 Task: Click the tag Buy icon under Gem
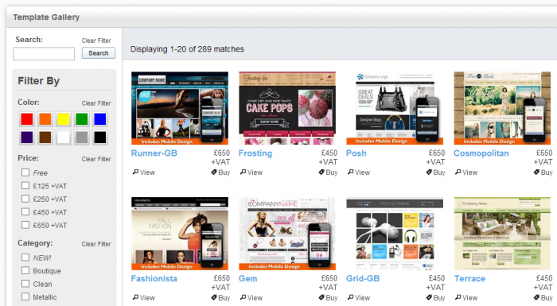pyautogui.click(x=321, y=297)
